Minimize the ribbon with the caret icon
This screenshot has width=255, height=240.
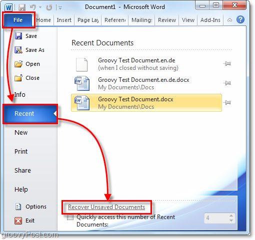(229, 20)
